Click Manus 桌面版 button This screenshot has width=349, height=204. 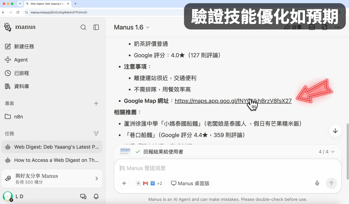pyautogui.click(x=190, y=183)
